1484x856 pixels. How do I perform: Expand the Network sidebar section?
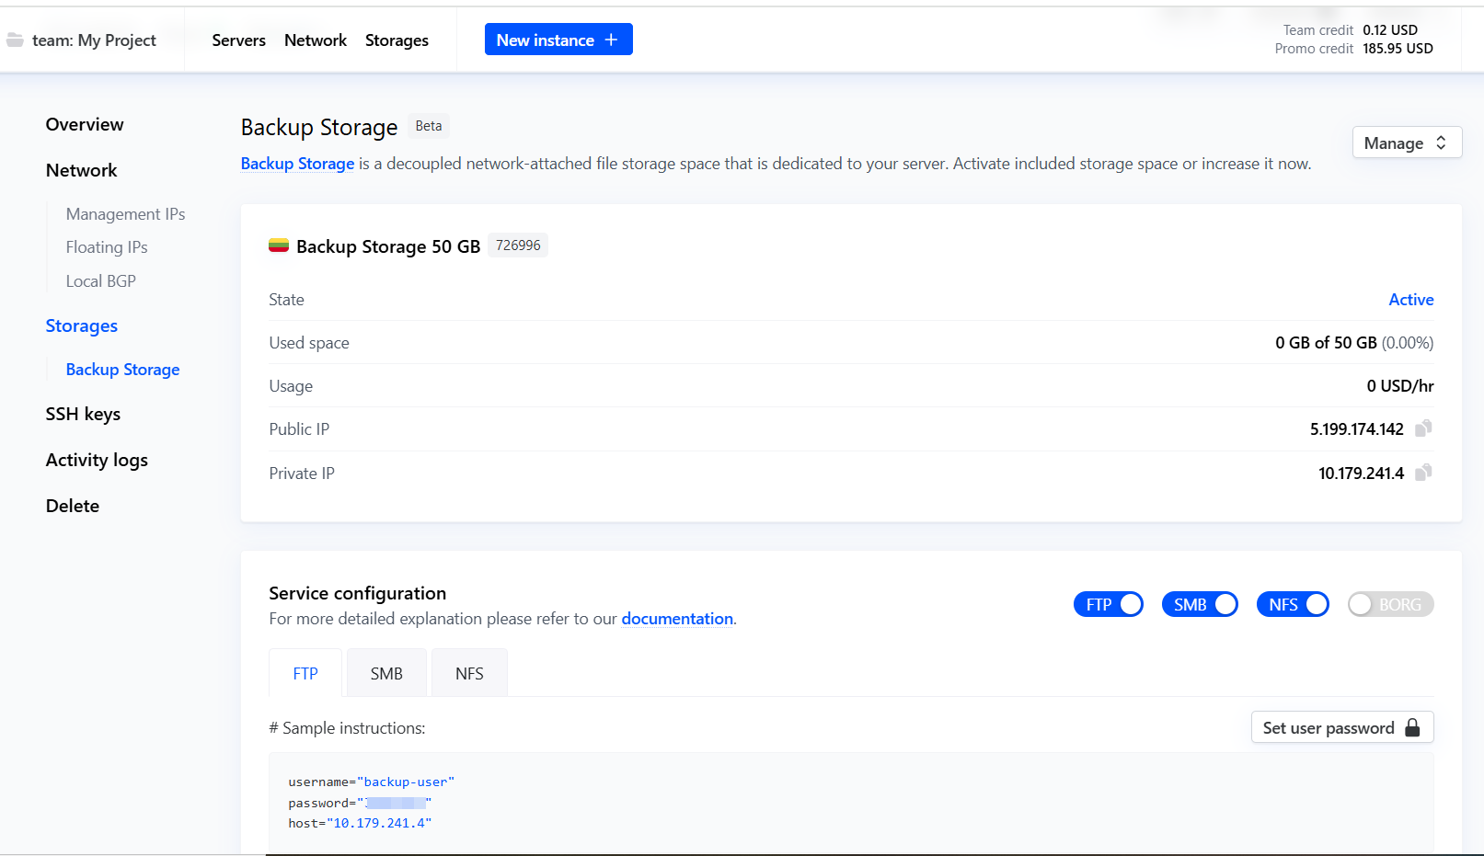tap(82, 170)
